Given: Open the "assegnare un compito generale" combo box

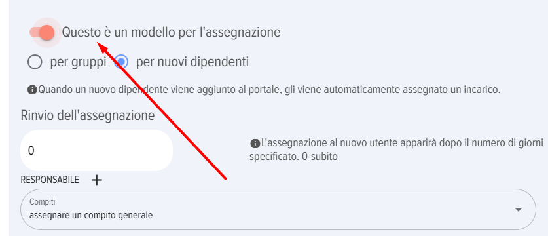Looking at the screenshot, I should (278, 209).
